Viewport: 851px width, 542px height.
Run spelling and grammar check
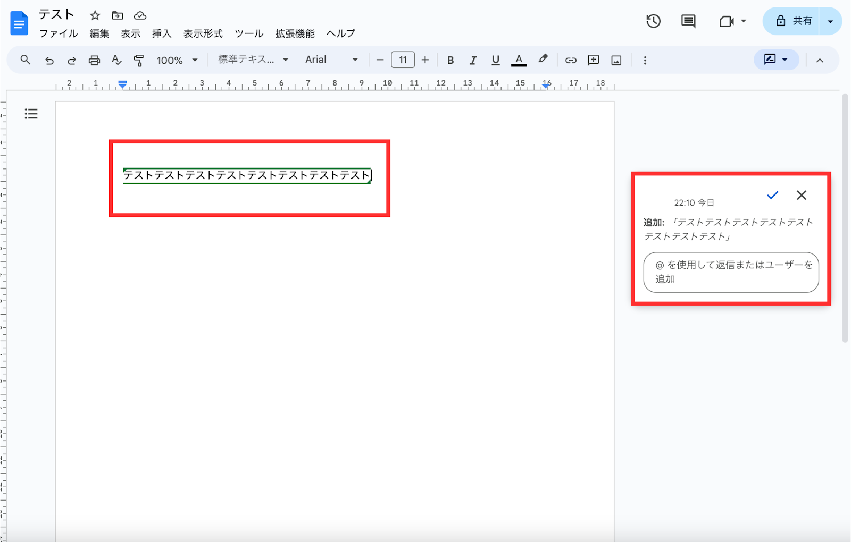click(116, 60)
